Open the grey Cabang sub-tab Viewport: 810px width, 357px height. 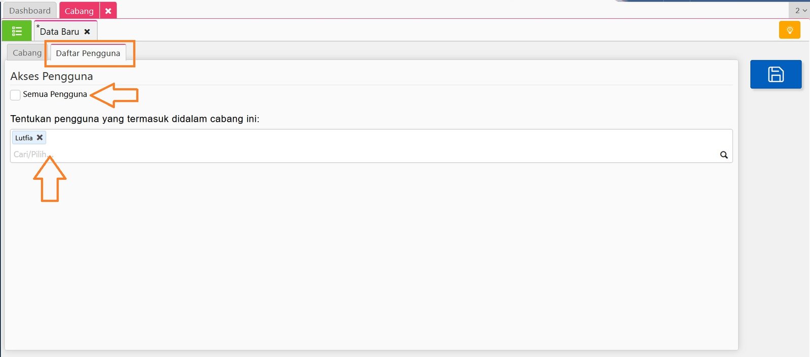click(27, 53)
